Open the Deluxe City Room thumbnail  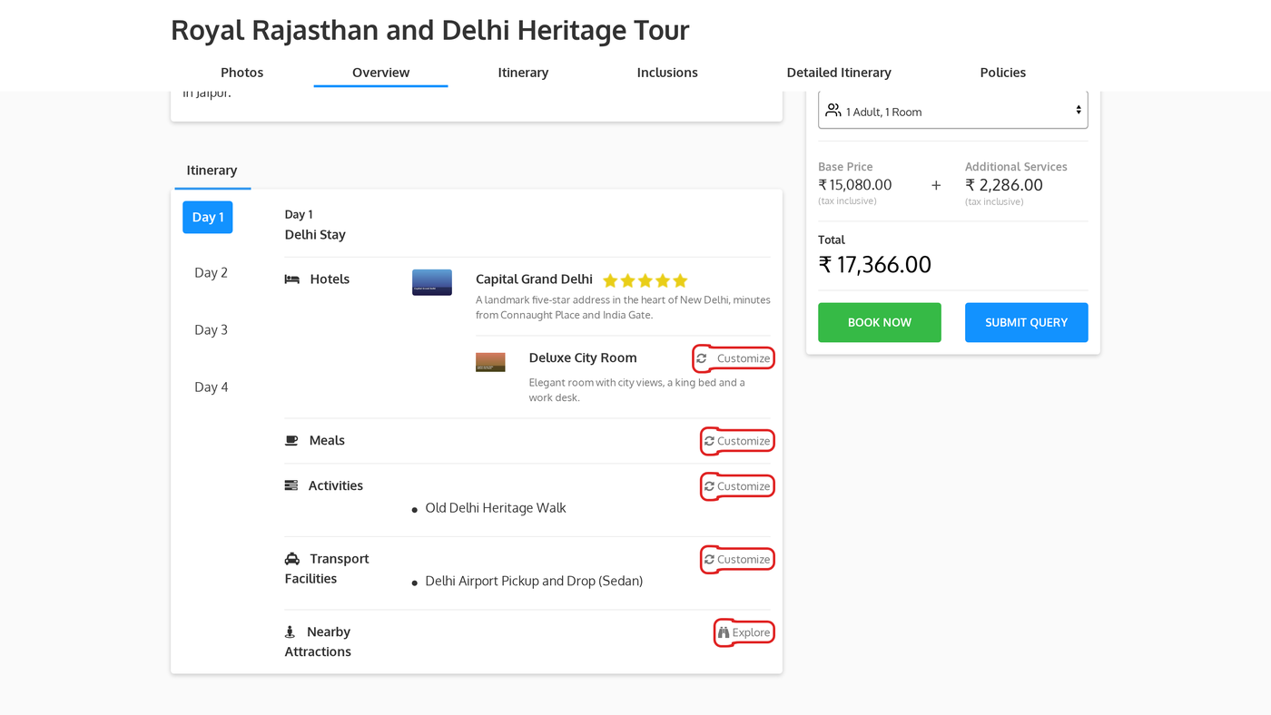pyautogui.click(x=490, y=362)
